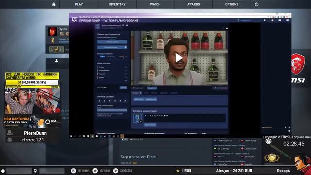
Task: Click the heart icon in the stream header
Action: [x=272, y=20]
